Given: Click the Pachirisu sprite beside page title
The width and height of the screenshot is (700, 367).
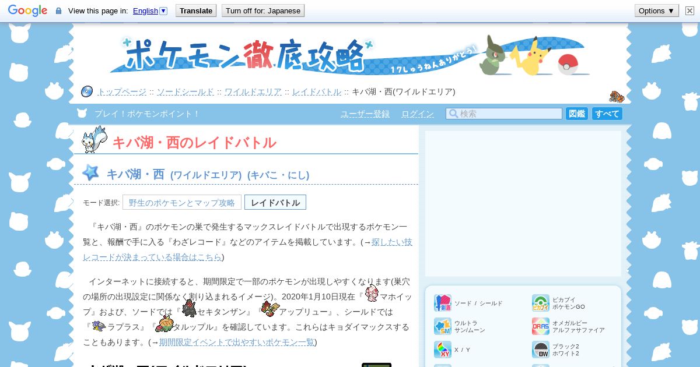Looking at the screenshot, I should click(x=94, y=140).
